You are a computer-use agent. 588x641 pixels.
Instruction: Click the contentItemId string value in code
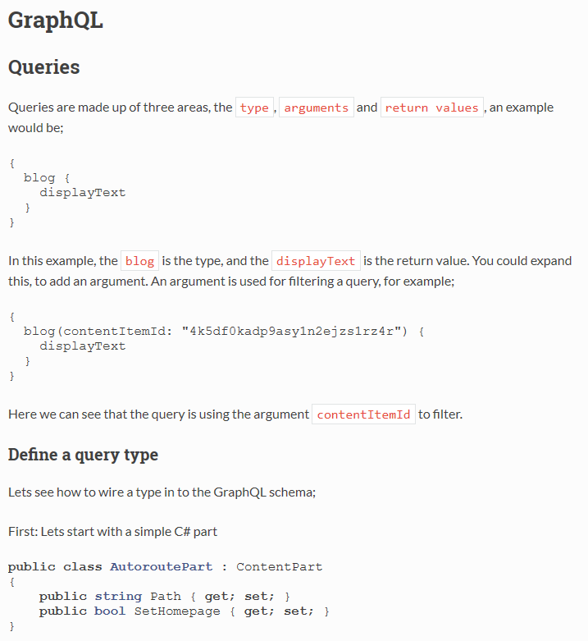[x=294, y=331]
